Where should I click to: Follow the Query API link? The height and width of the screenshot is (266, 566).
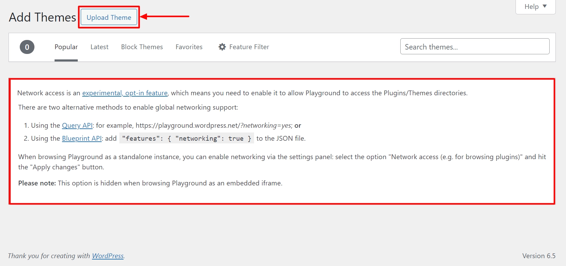[x=77, y=125]
